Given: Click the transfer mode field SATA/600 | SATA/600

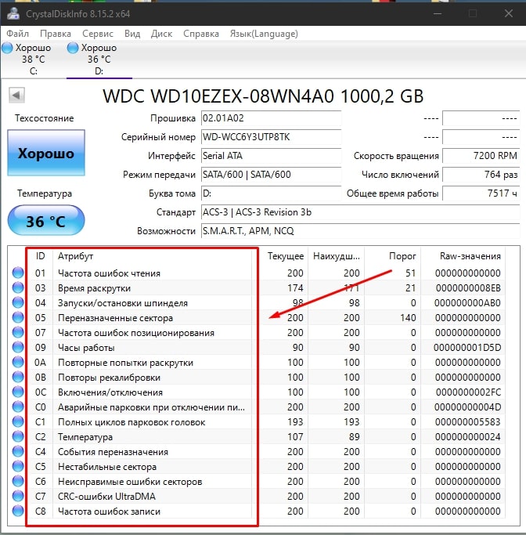Looking at the screenshot, I should pyautogui.click(x=271, y=175).
